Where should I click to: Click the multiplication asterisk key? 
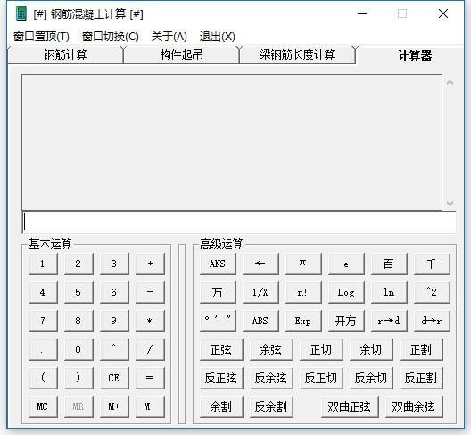pyautogui.click(x=150, y=321)
